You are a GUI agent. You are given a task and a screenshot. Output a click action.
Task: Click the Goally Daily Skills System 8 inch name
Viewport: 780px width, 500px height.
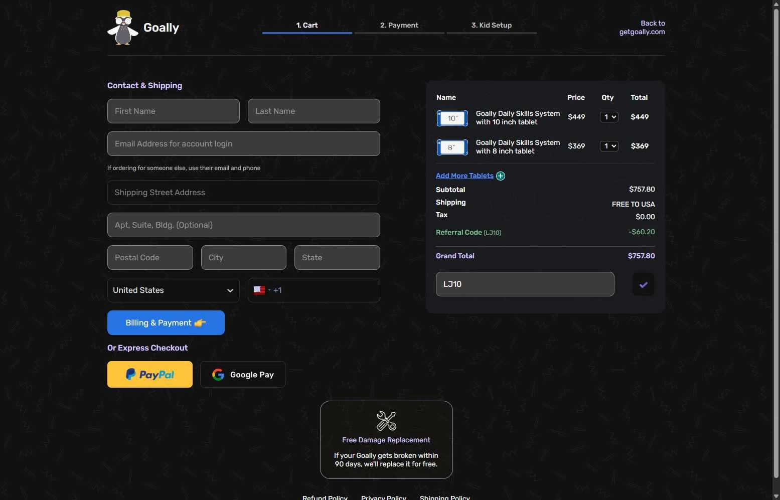pyautogui.click(x=518, y=147)
